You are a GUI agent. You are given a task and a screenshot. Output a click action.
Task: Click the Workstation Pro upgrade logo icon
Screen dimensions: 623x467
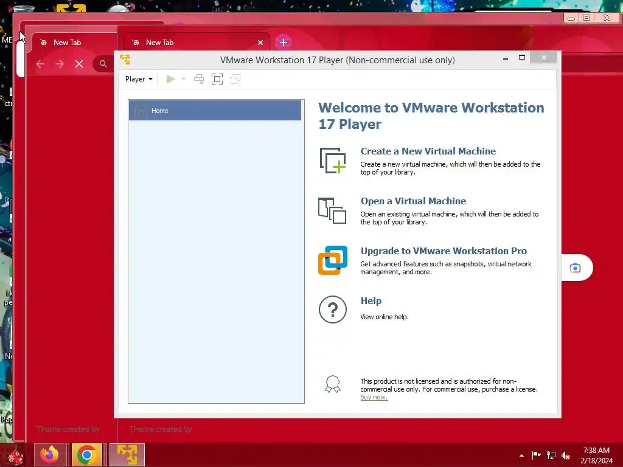click(333, 260)
